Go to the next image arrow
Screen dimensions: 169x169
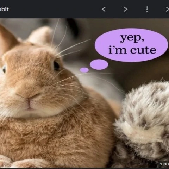click(125, 9)
